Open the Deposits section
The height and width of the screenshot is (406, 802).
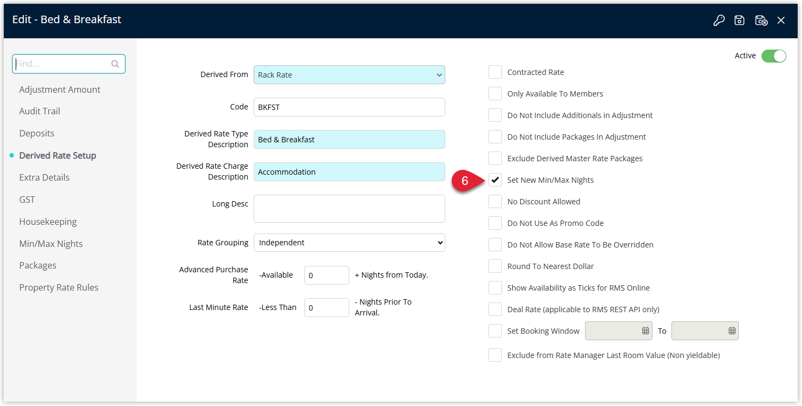coord(37,133)
